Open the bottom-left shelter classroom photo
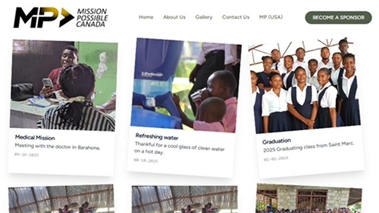The height and width of the screenshot is (213, 379). click(x=61, y=199)
